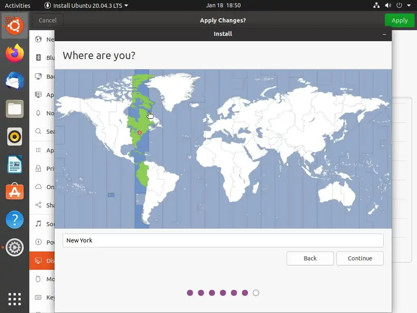Select the Online Accounts cloud icon in Settings sidebar
417x313 pixels.
point(38,187)
